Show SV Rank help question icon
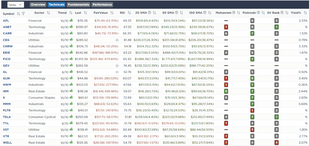Image resolution: width=309 pixels, height=146 pixels. [282, 13]
